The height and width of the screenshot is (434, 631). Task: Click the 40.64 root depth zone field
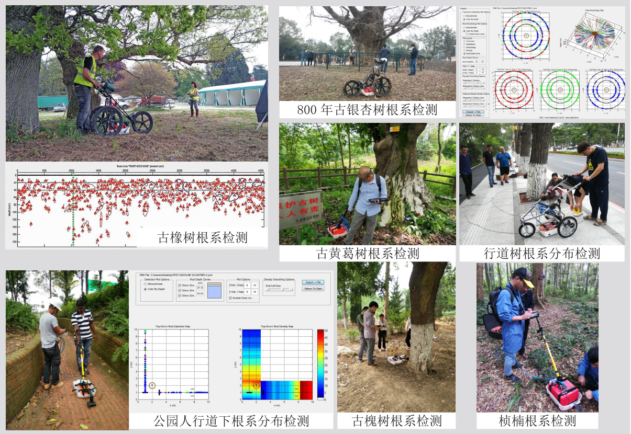[200, 294]
